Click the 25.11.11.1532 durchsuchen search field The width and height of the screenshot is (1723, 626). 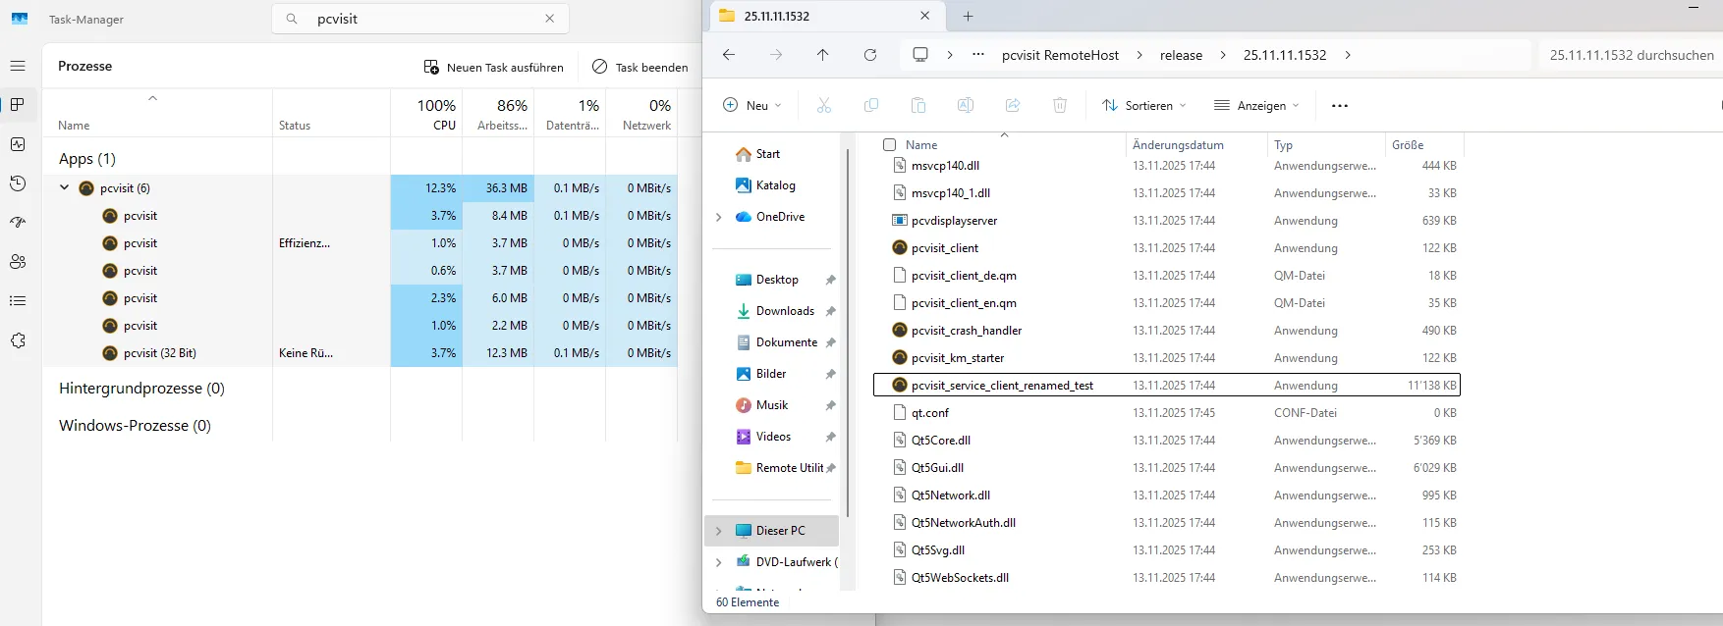pyautogui.click(x=1631, y=55)
